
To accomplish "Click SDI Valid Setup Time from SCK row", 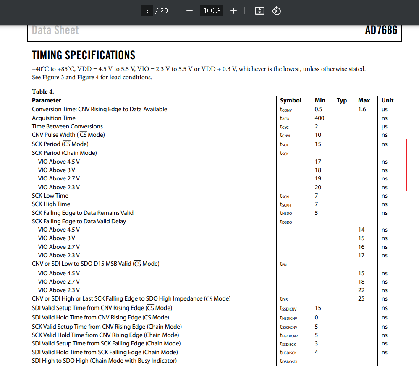I will (x=106, y=344).
